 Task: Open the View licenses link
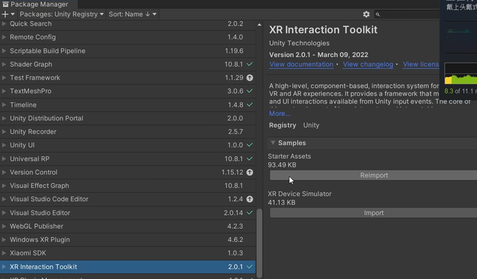(421, 65)
